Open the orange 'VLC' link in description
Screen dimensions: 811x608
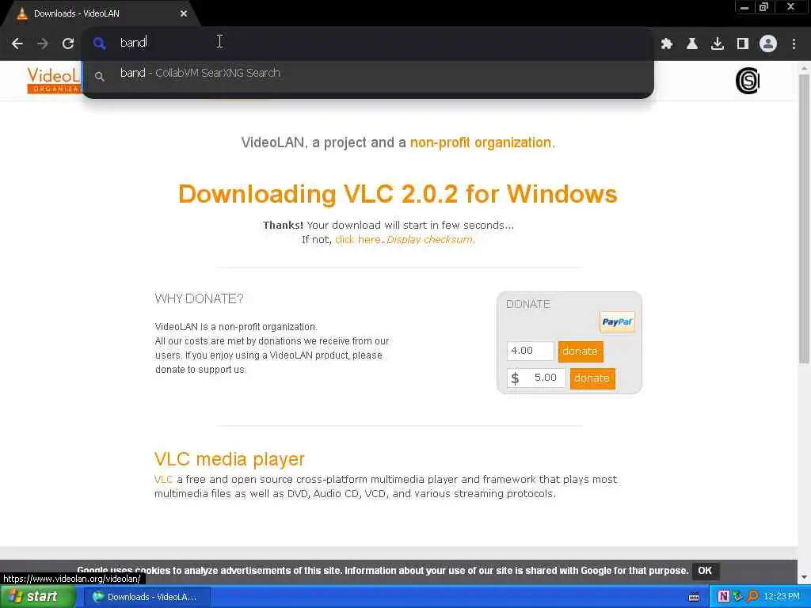pyautogui.click(x=163, y=480)
